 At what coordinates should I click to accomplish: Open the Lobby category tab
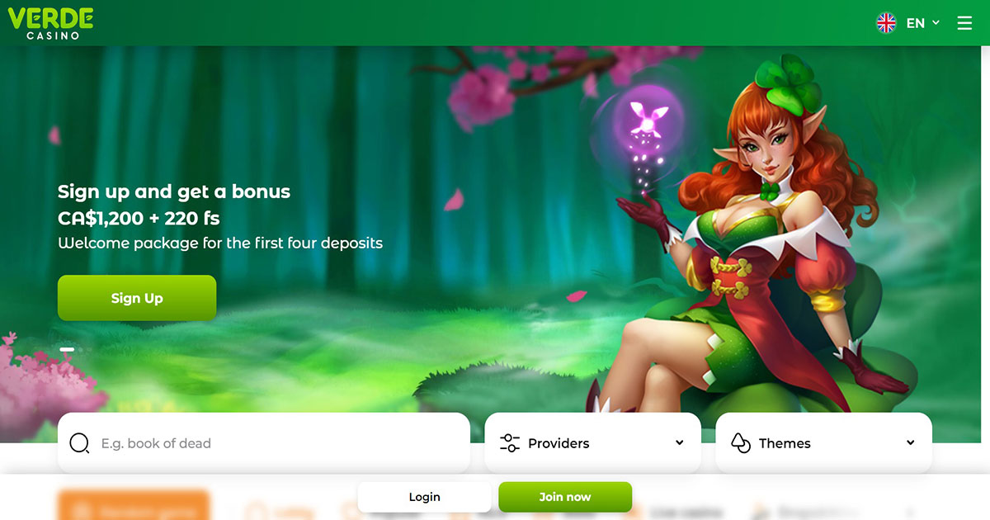tap(271, 513)
